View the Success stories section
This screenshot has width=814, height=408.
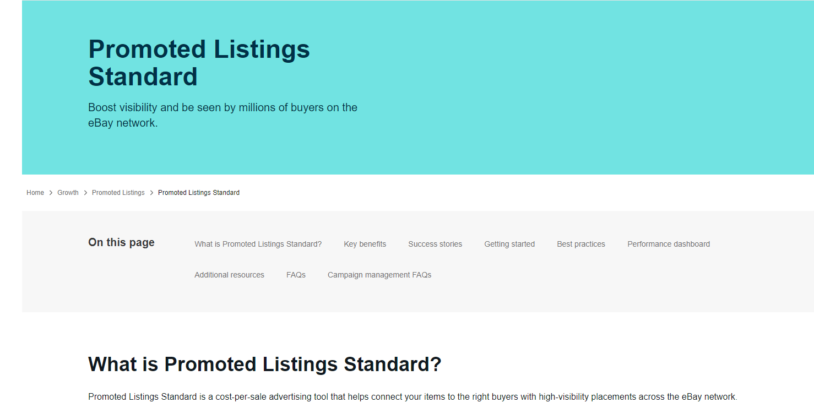pyautogui.click(x=435, y=243)
